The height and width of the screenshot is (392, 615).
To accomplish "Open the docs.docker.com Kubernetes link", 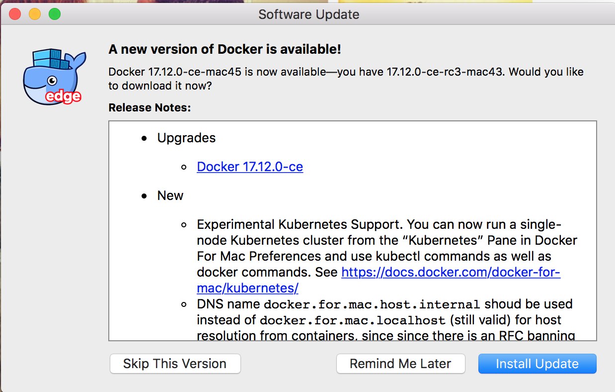I will tap(451, 272).
